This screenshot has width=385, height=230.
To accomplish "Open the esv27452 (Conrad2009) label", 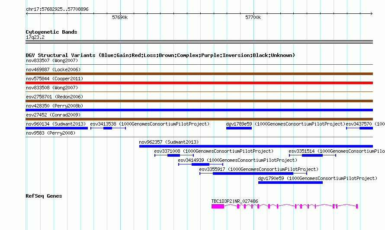I will click(53, 115).
